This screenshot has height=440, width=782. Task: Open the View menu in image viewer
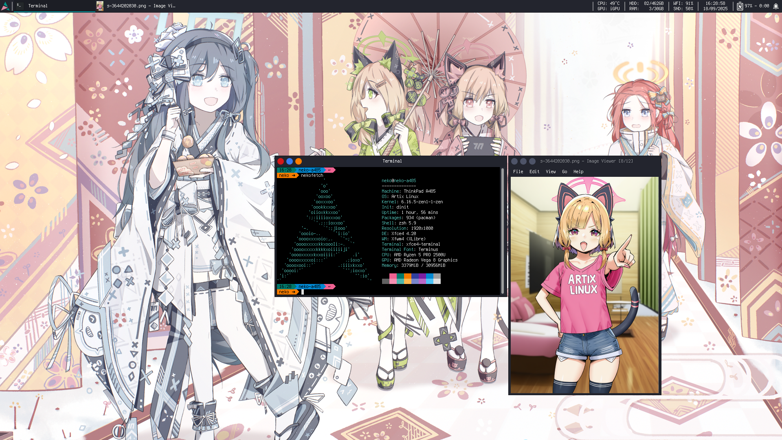(551, 172)
